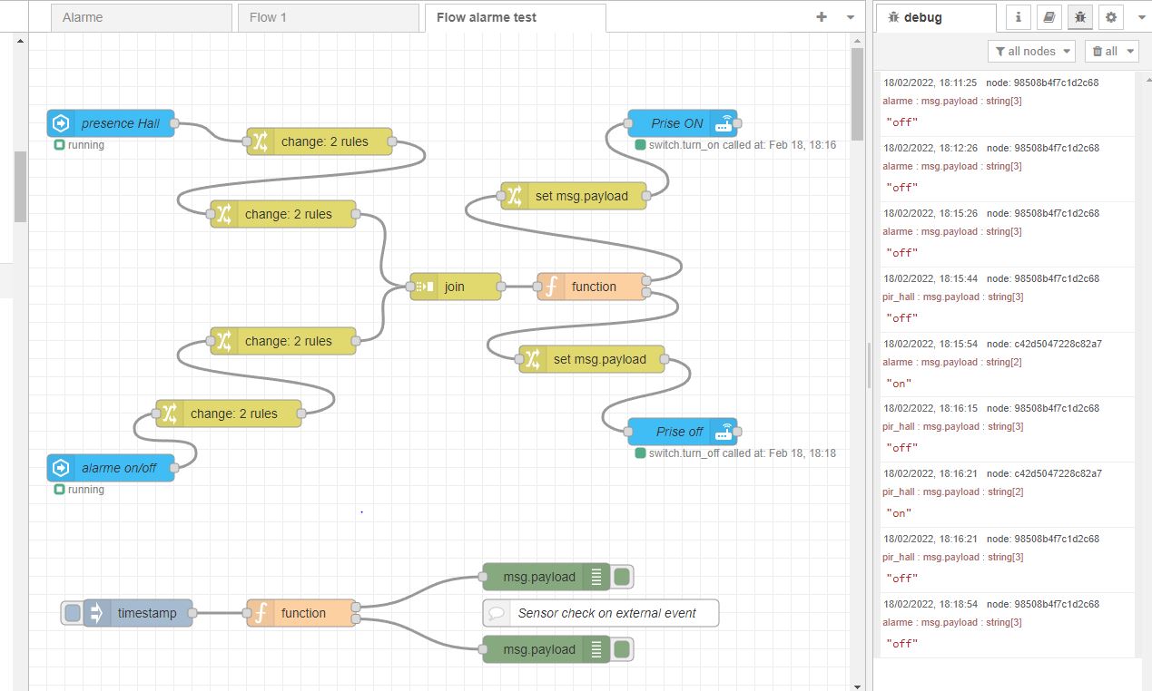Image resolution: width=1152 pixels, height=691 pixels.
Task: Switch to the Alarme flow tab
Action: click(141, 17)
